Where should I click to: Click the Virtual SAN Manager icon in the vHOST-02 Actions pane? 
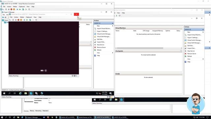(186, 43)
